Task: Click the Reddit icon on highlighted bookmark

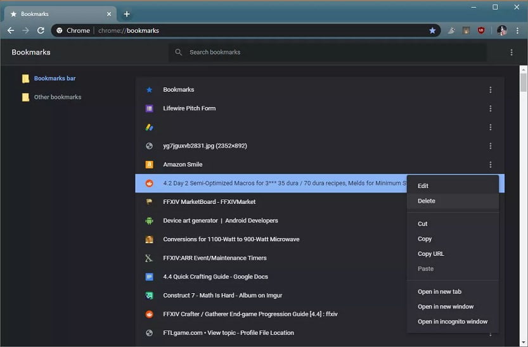Action: [149, 183]
